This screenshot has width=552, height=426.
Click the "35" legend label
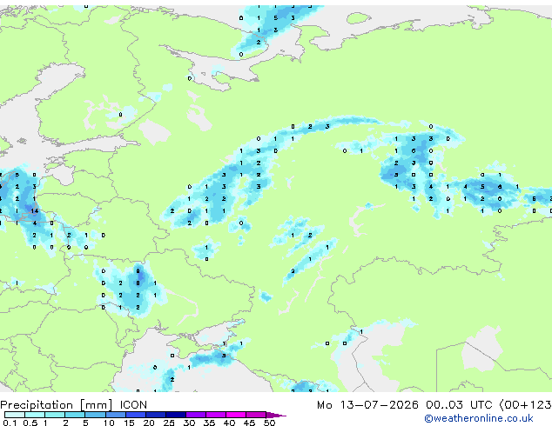[209, 423]
